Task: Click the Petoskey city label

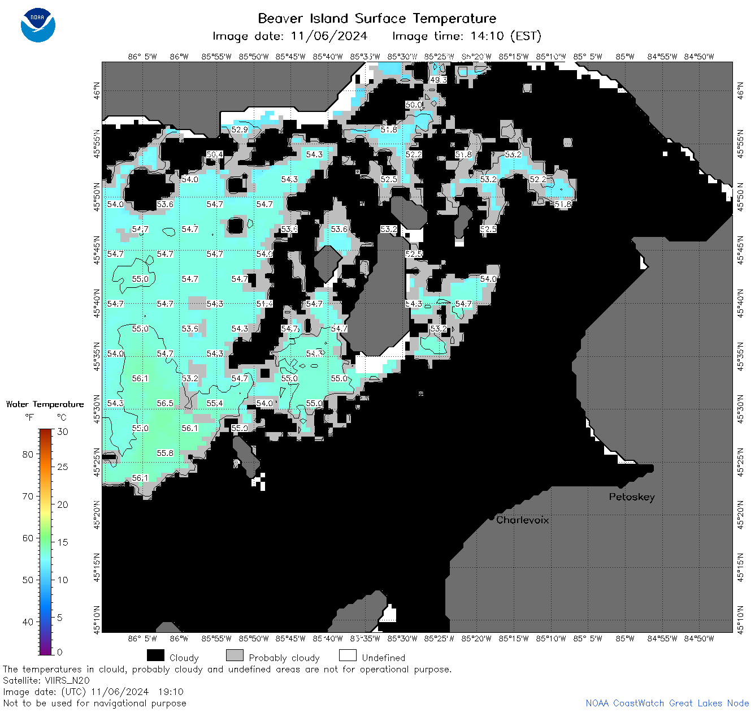Action: [x=632, y=497]
